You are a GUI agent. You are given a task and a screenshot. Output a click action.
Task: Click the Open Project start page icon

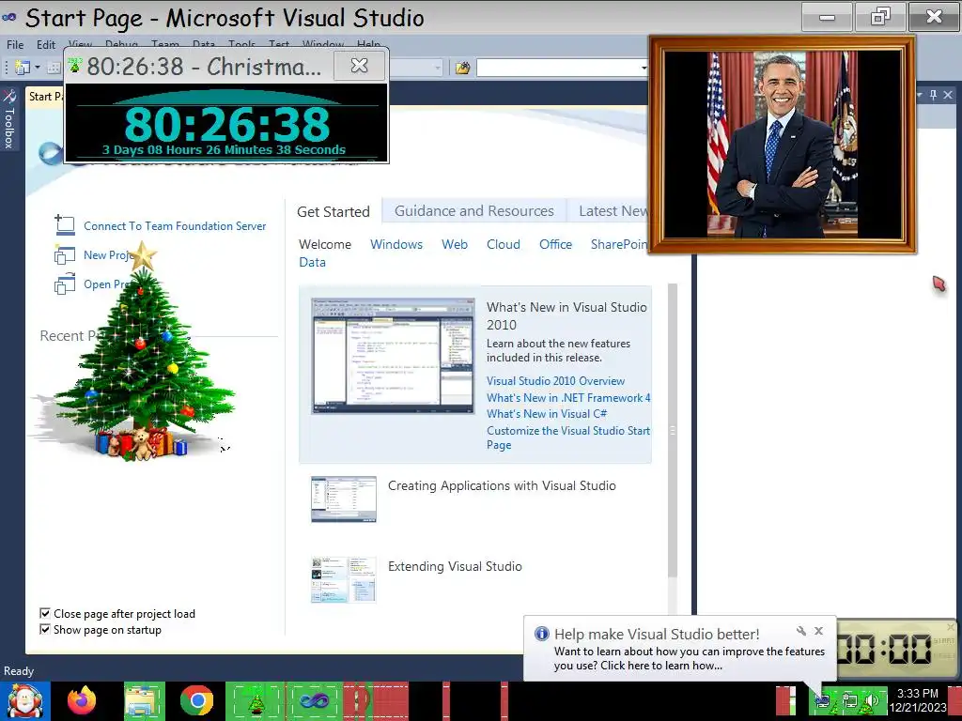click(x=65, y=284)
